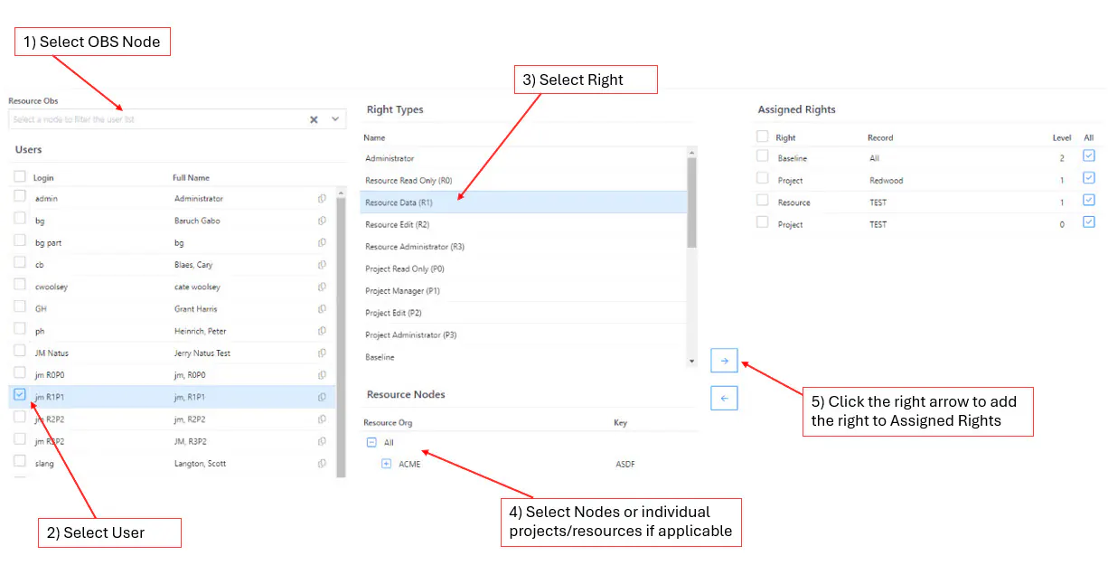1108x565 pixels.
Task: Toggle the All checkbox for Baseline row
Action: [x=1088, y=156]
